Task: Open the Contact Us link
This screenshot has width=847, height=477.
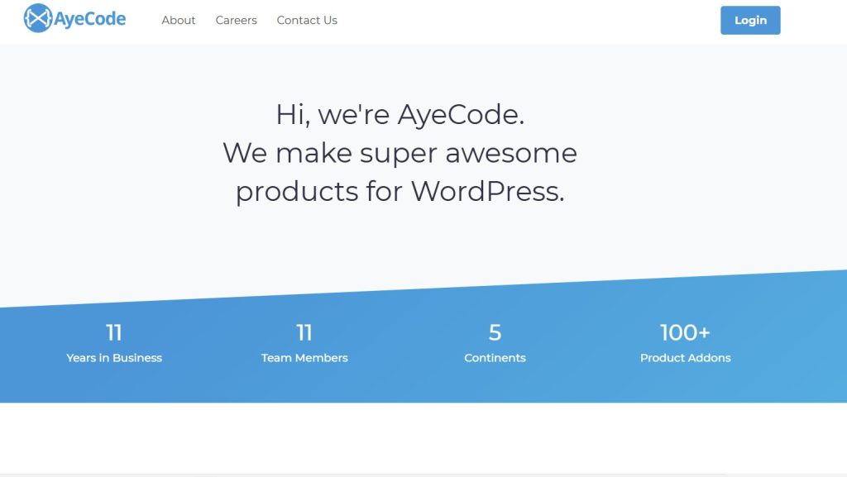Action: (307, 20)
